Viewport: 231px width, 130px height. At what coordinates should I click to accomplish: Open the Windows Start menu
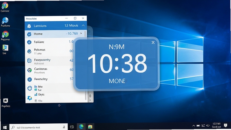click(x=5, y=127)
